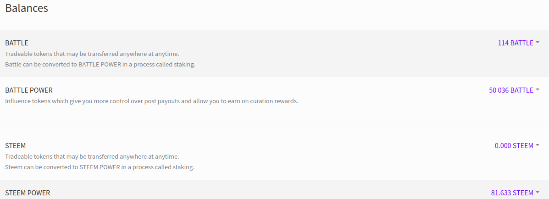Click the Tradeable tokens description under BATTLE
Viewport: 549px width, 199px height.
92,54
